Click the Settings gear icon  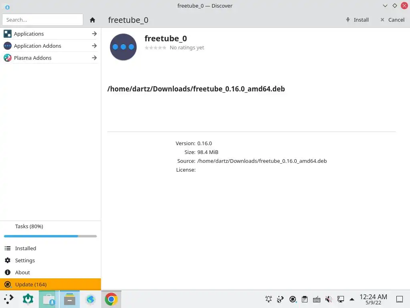point(8,260)
